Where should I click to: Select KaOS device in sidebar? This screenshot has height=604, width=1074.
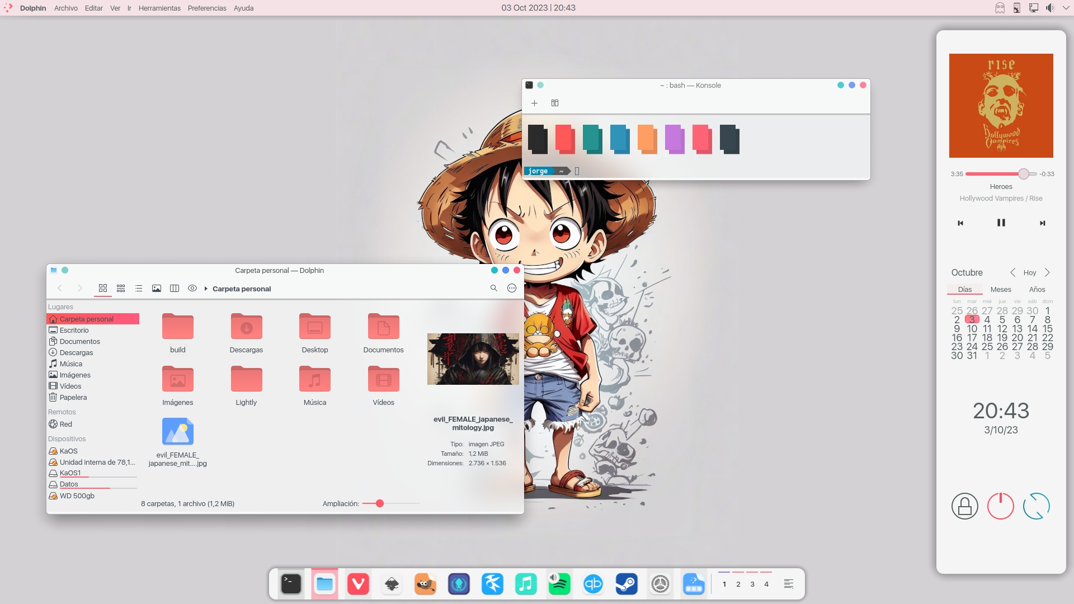93,451
